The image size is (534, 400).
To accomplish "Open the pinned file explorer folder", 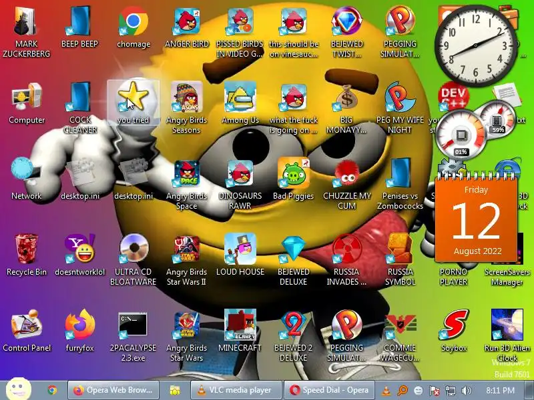I will click(175, 390).
